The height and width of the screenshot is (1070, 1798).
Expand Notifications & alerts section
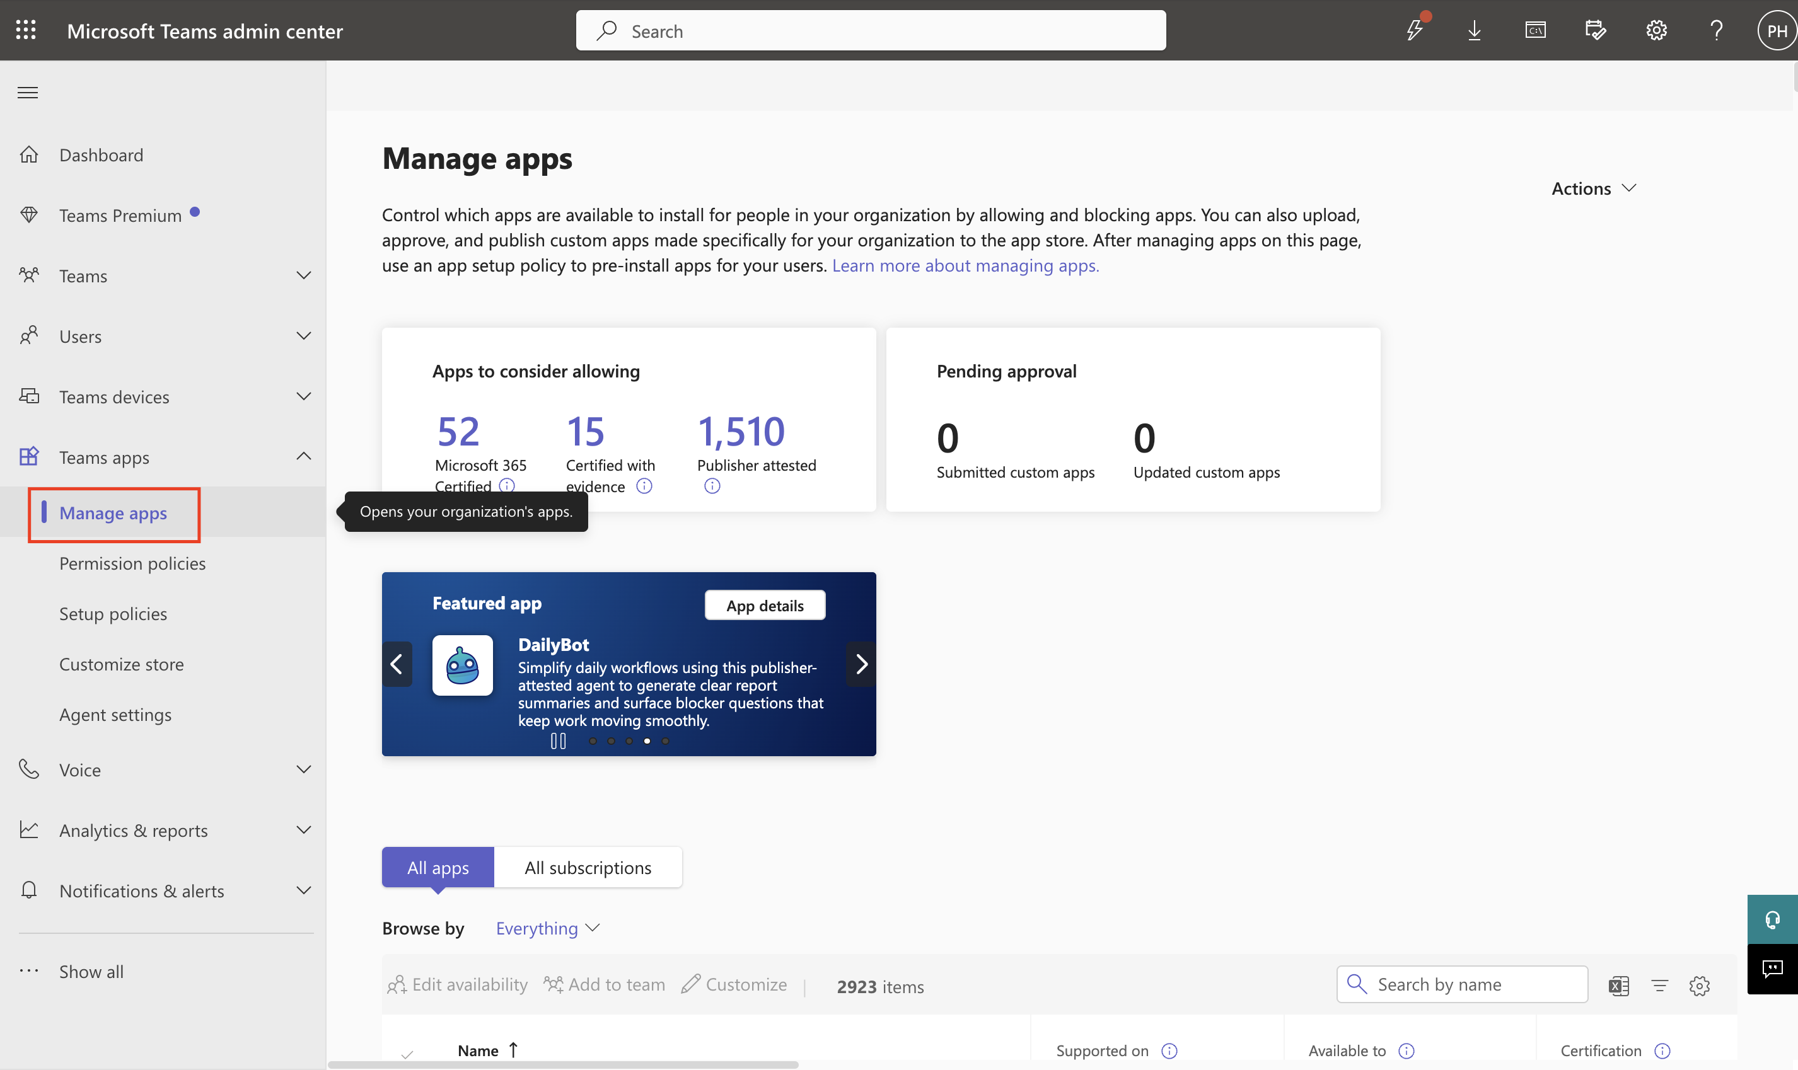click(304, 890)
